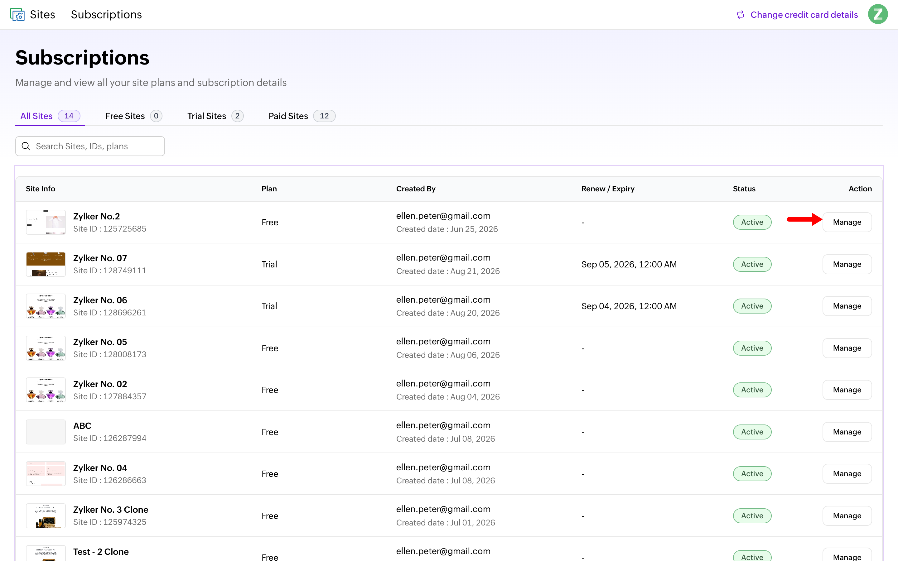Click the refresh icon beside Change credit card details

(x=740, y=15)
